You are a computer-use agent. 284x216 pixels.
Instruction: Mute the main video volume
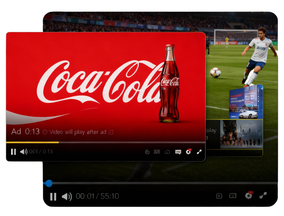point(67,197)
